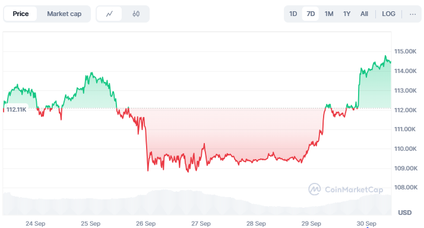Click the 26 Sep date marker
Image resolution: width=424 pixels, height=228 pixels.
[145, 224]
